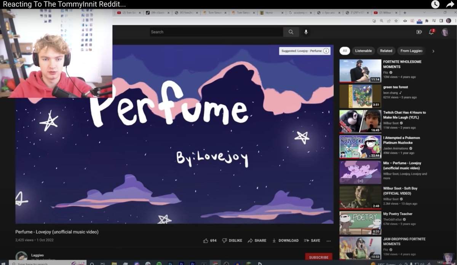Click the DOWNLOAD button under the video
The image size is (457, 265).
(x=285, y=241)
